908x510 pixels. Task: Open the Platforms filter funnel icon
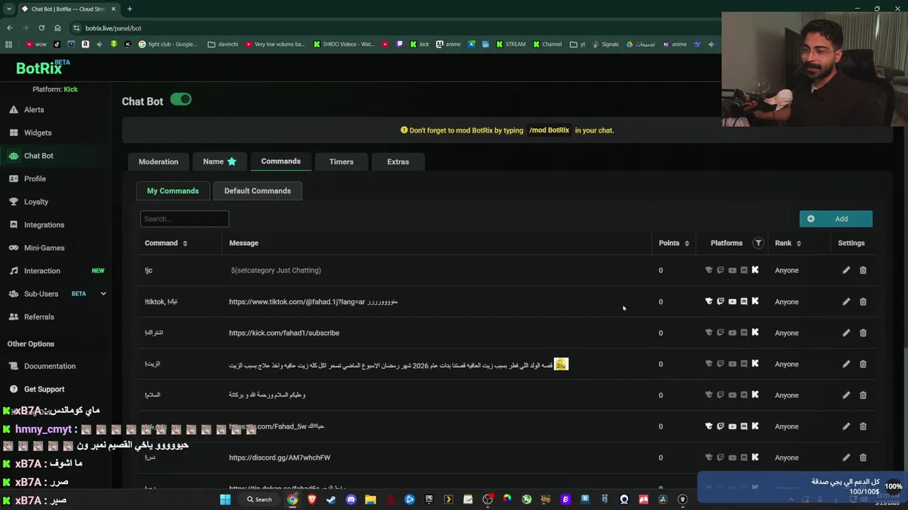(758, 243)
